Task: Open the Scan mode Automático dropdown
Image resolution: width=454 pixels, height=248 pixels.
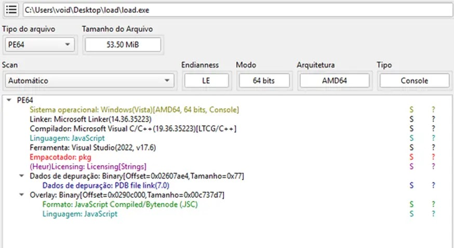Action: pos(88,81)
